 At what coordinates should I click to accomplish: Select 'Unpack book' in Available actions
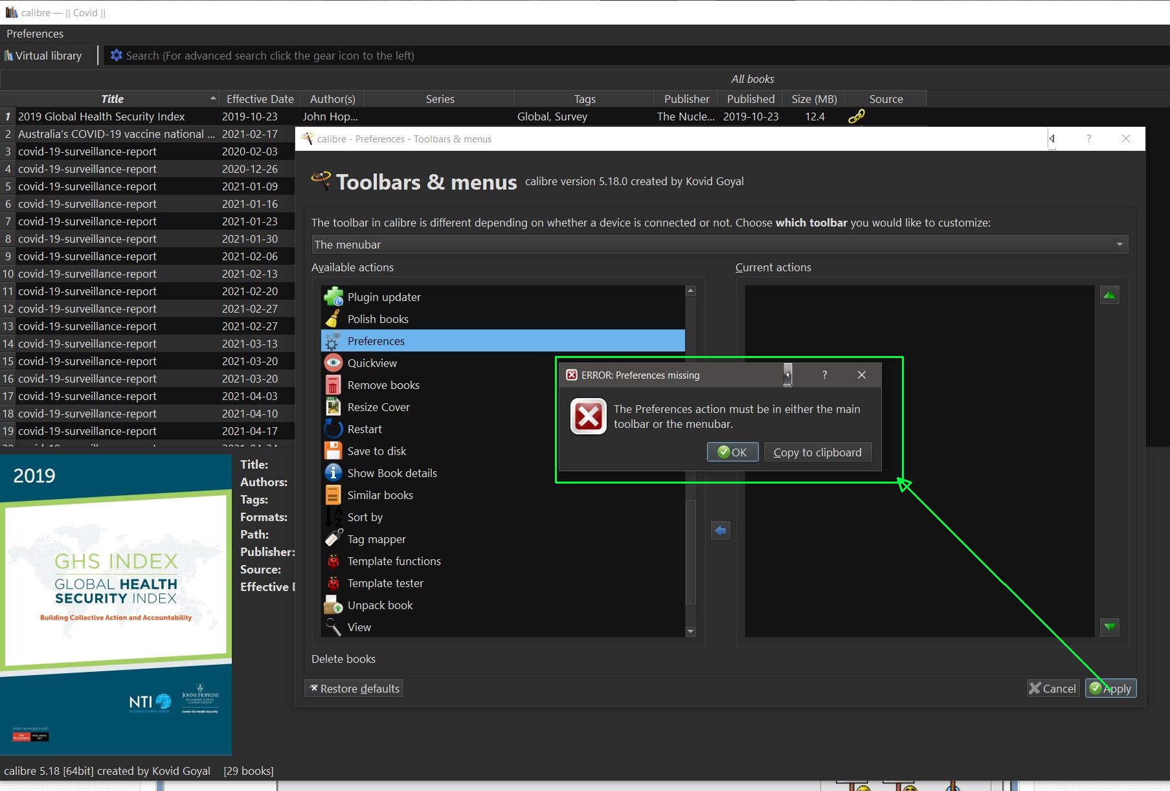[x=503, y=605]
